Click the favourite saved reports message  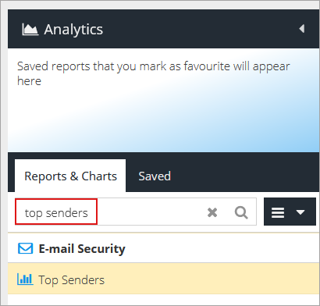(154, 73)
